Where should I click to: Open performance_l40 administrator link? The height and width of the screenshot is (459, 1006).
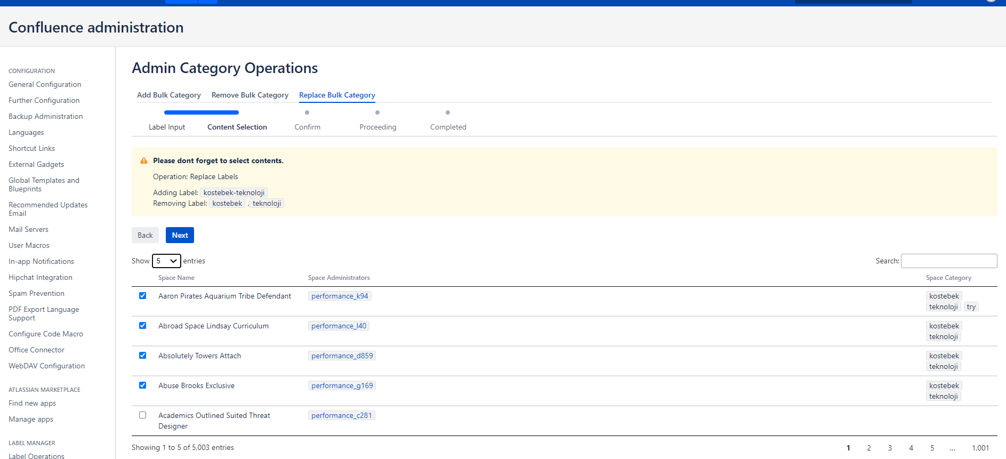tap(339, 326)
